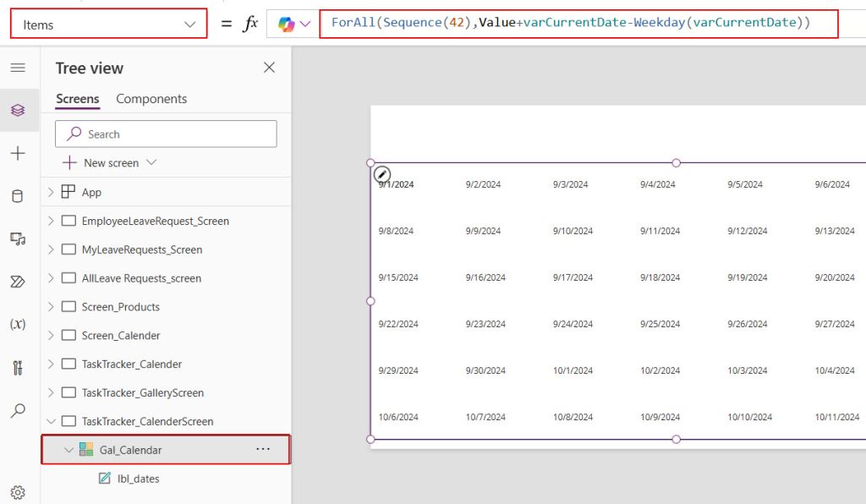Image resolution: width=866 pixels, height=504 pixels.
Task: Select Screen_Products in tree
Action: click(x=120, y=307)
